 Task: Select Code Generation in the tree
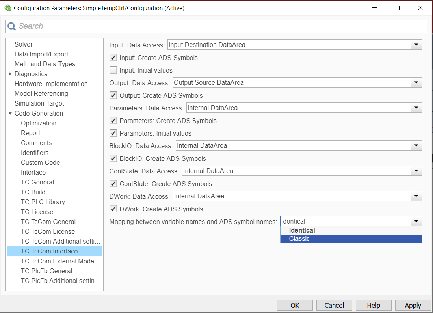coord(39,113)
